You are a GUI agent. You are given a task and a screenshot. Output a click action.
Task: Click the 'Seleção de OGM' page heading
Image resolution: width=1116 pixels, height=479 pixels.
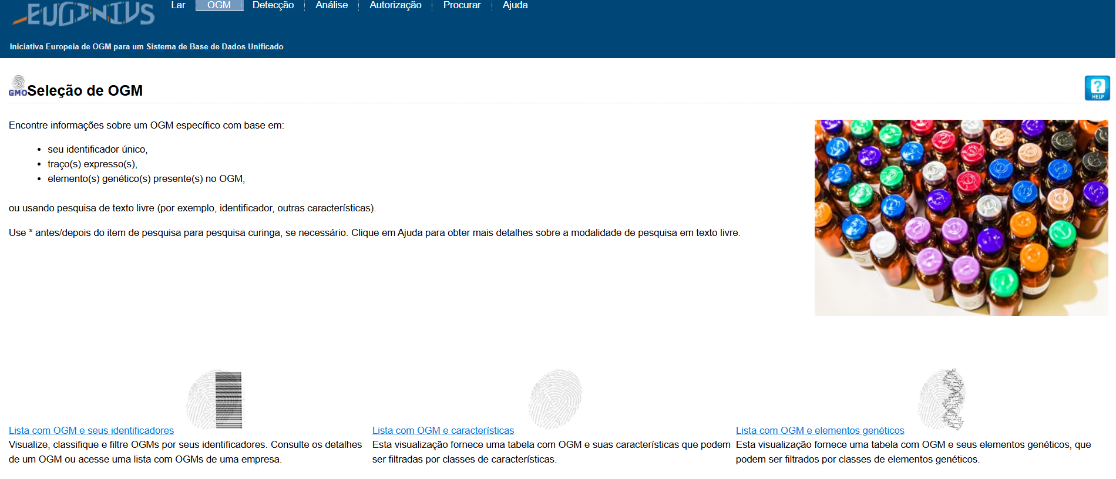pos(85,91)
